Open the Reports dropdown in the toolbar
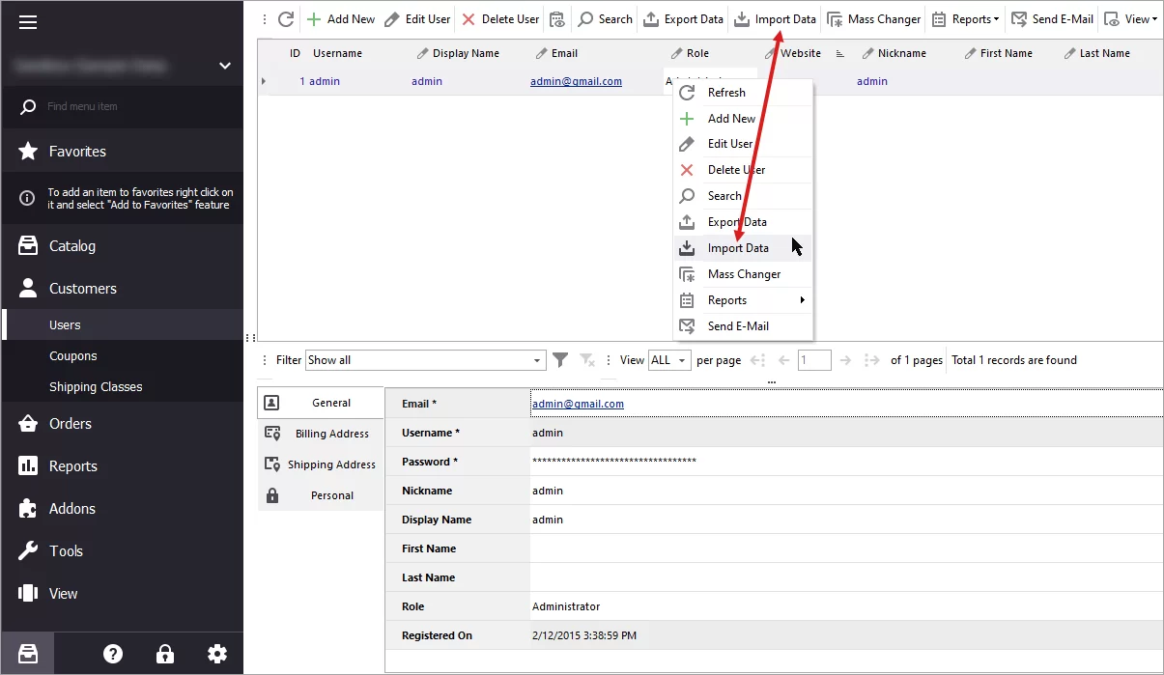The image size is (1164, 675). coord(965,18)
